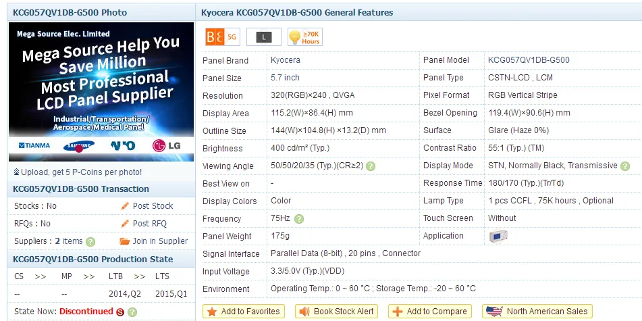Click 'Upload, get 5 P-Coins per photo!' link

tap(81, 172)
